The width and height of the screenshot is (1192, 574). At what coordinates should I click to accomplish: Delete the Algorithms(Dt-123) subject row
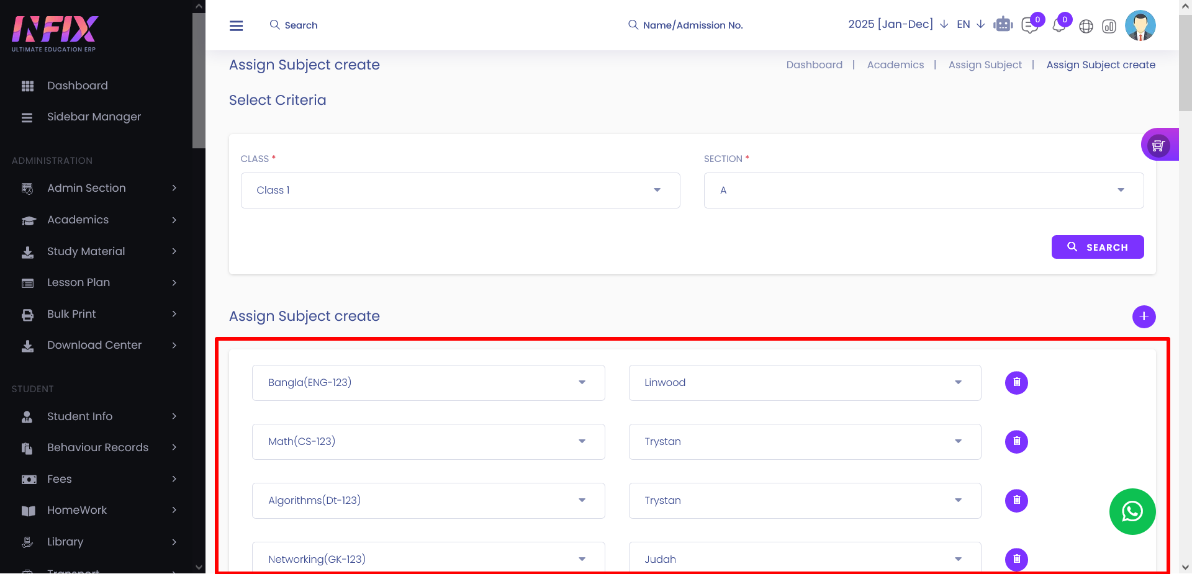pyautogui.click(x=1016, y=501)
